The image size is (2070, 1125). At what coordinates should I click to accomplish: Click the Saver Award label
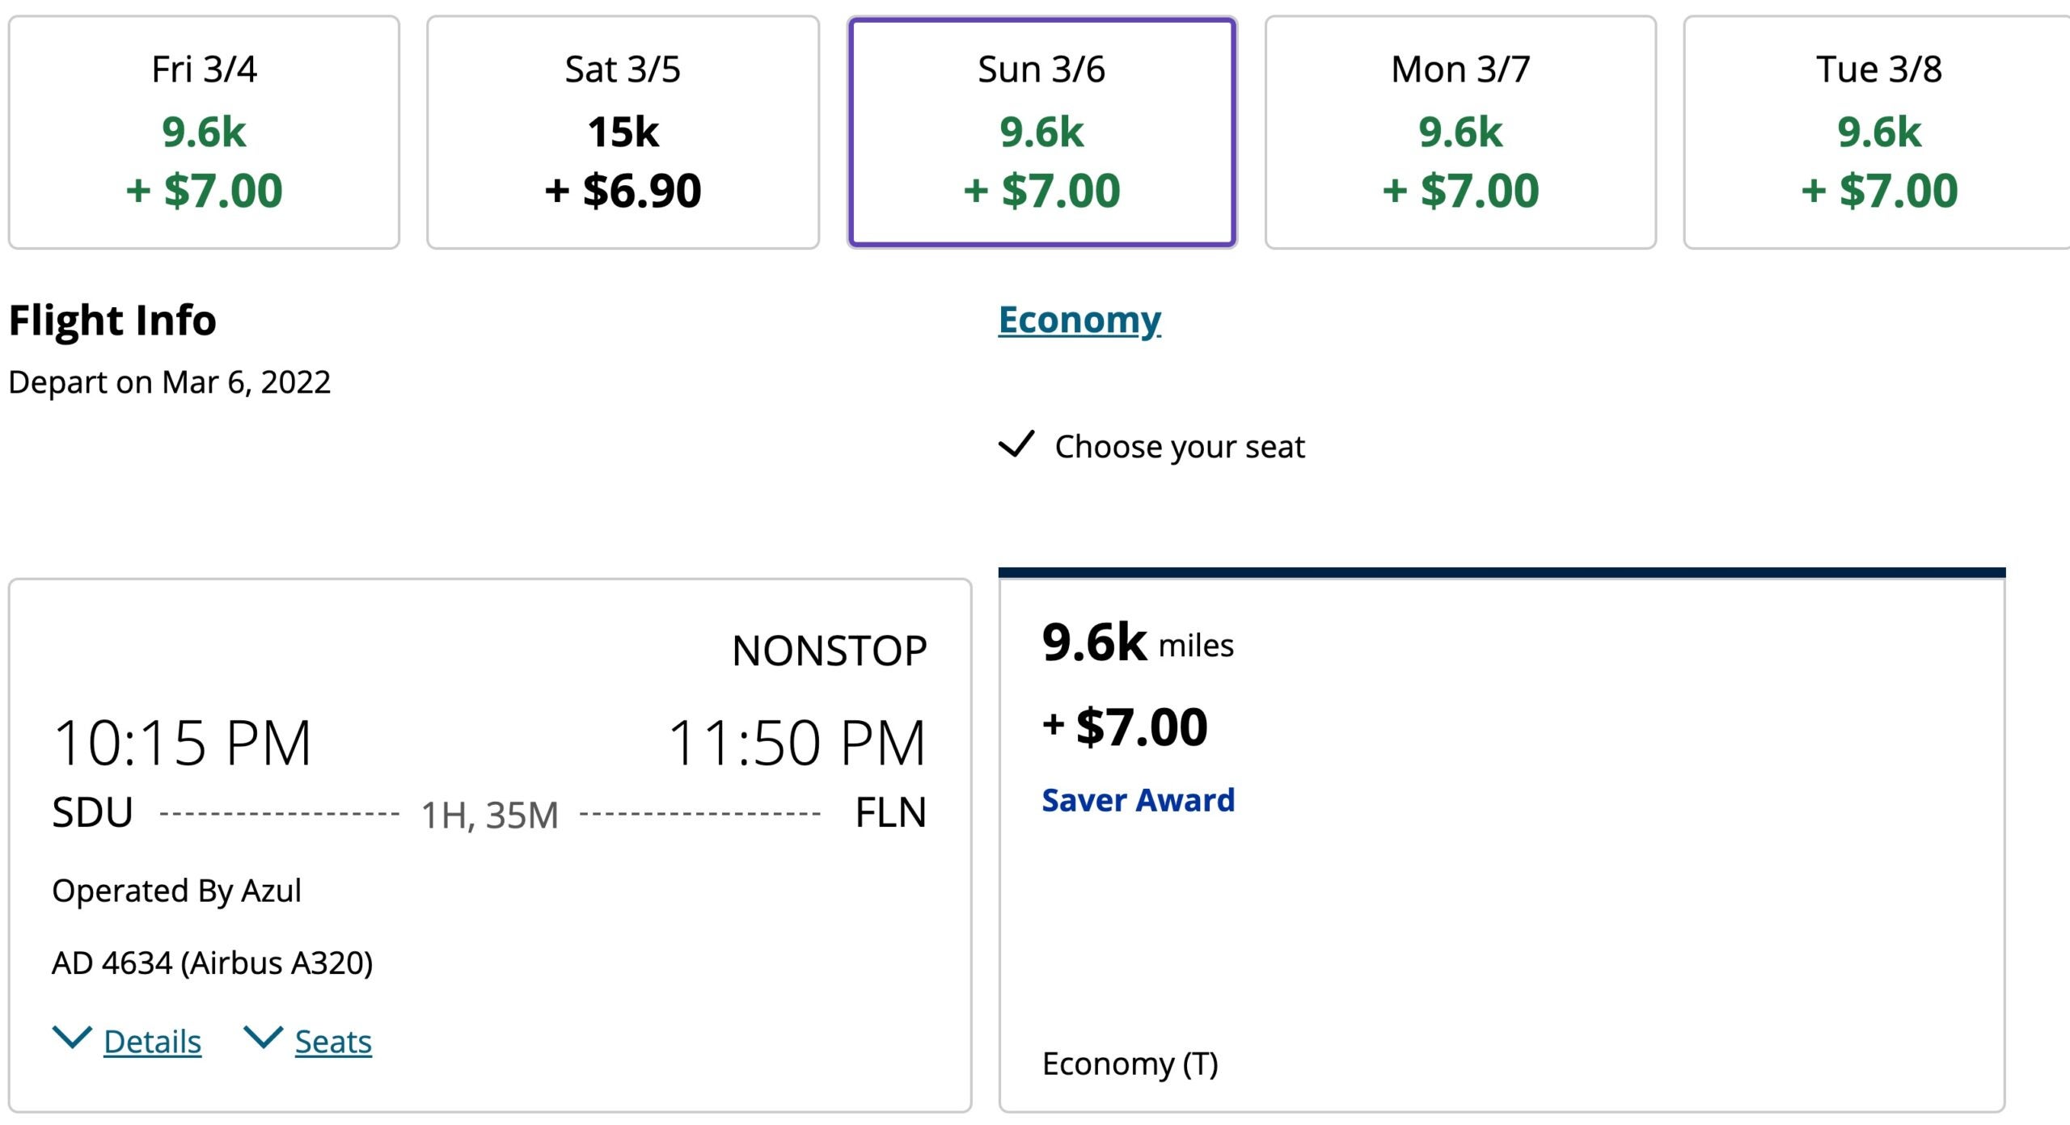(1138, 800)
